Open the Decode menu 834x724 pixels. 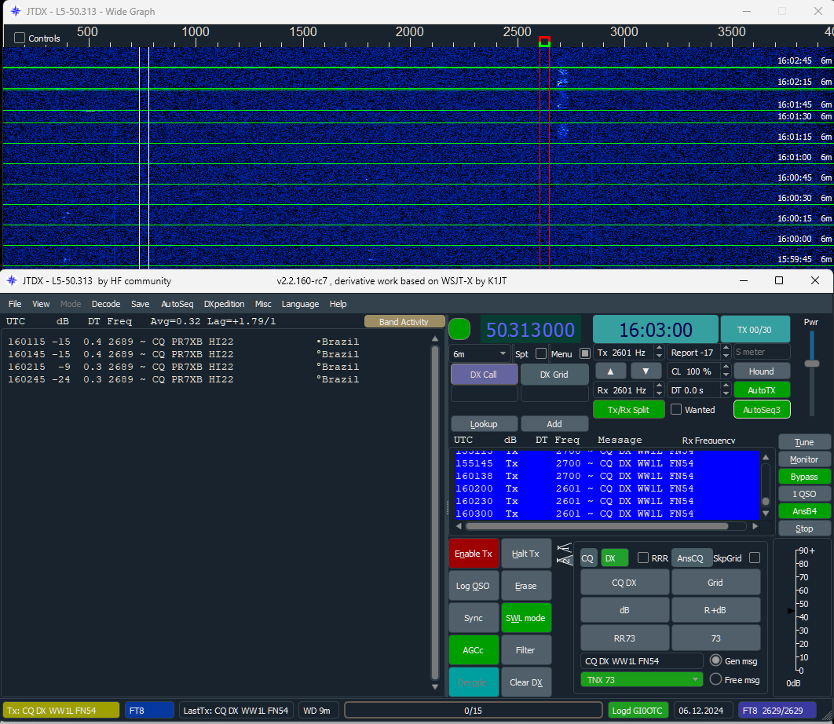pyautogui.click(x=106, y=304)
